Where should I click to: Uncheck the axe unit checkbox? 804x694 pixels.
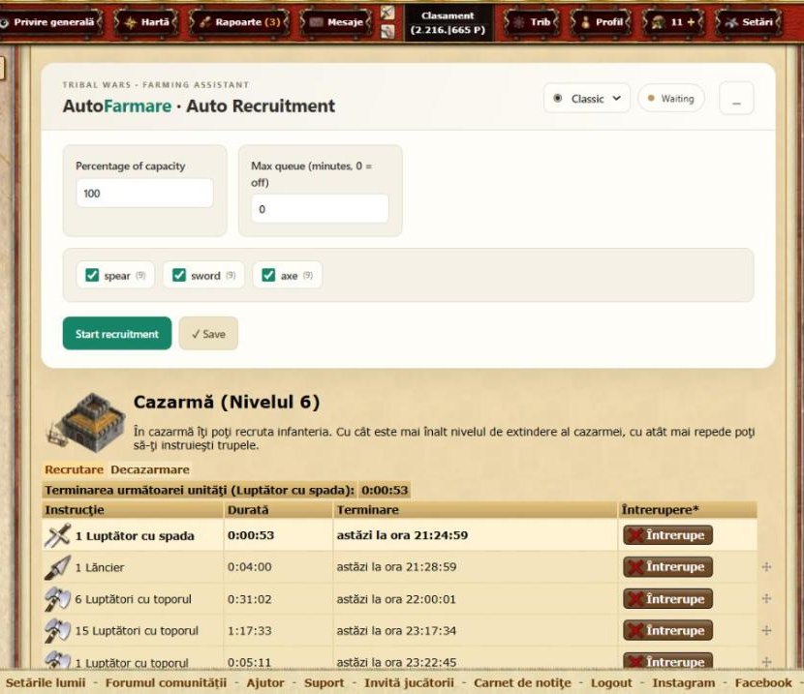click(268, 275)
